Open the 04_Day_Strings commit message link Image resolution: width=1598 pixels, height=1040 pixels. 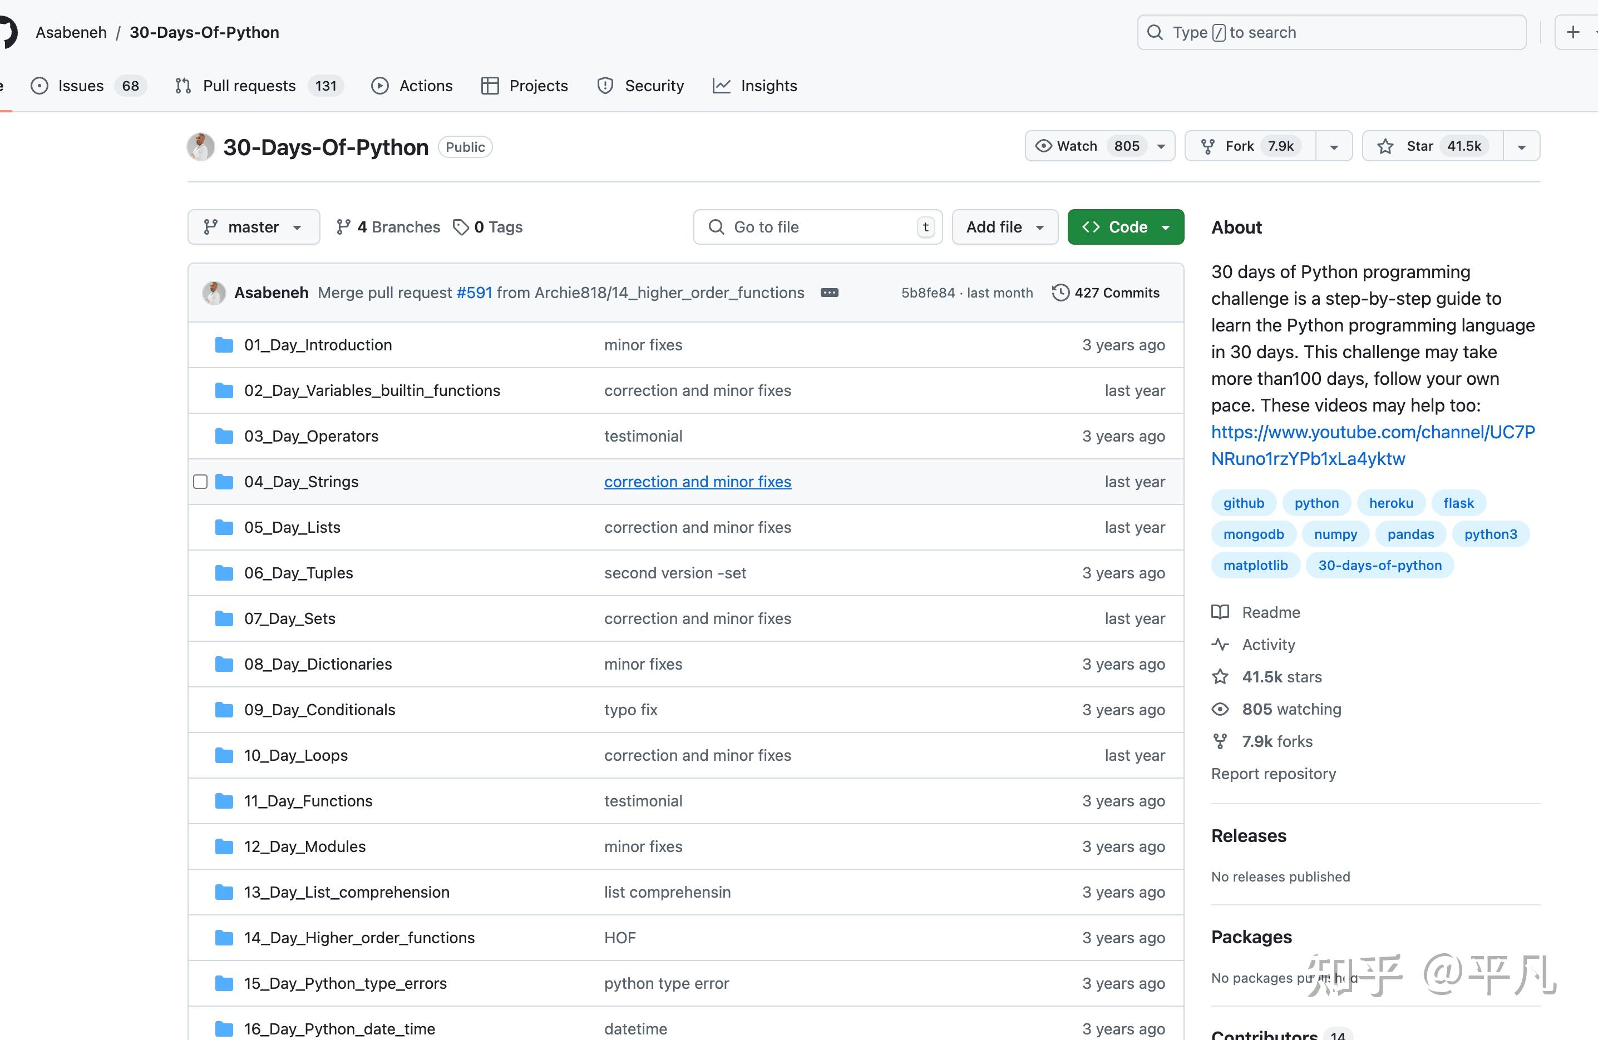[x=698, y=482]
